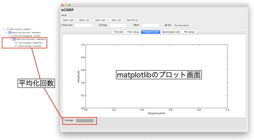Screen dimensions: 254x140
Task: Click the sText_Averaging static text icon
Action: tap(16, 43)
